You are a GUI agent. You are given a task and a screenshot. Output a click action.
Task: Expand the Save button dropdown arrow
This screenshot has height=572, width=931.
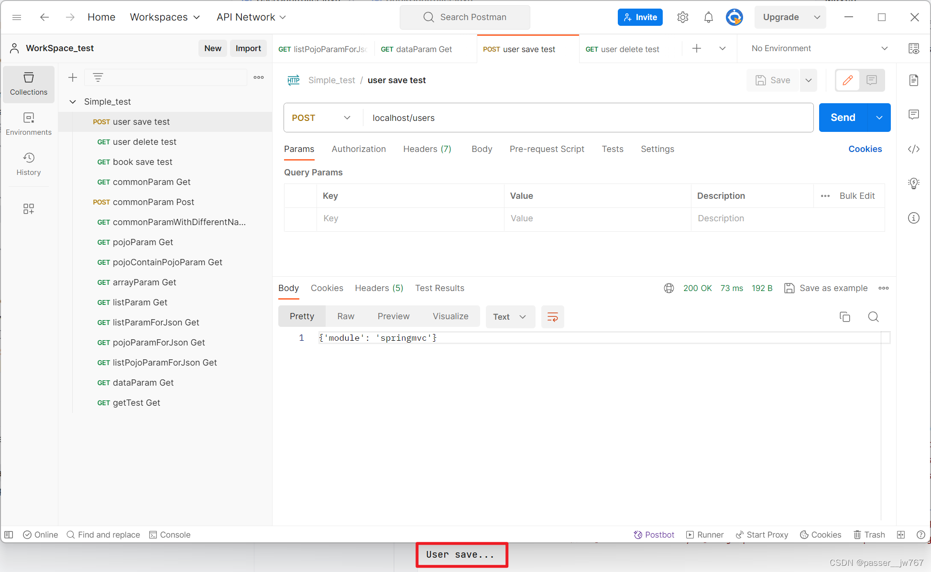808,80
